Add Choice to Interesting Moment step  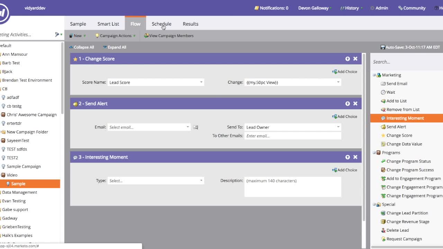(x=345, y=170)
